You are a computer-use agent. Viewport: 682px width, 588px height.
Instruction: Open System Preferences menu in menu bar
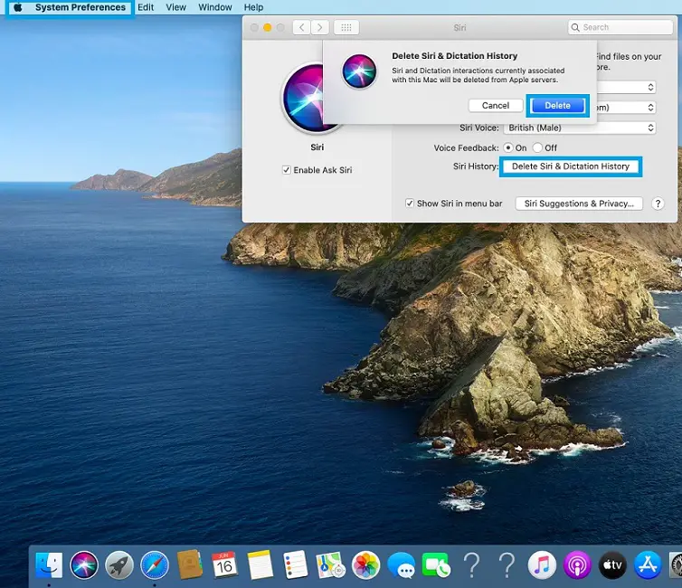click(80, 7)
